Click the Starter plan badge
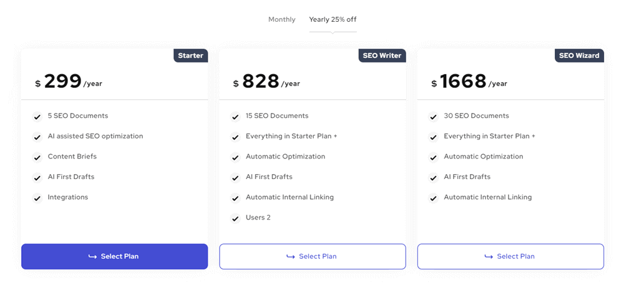624x287 pixels. point(190,56)
